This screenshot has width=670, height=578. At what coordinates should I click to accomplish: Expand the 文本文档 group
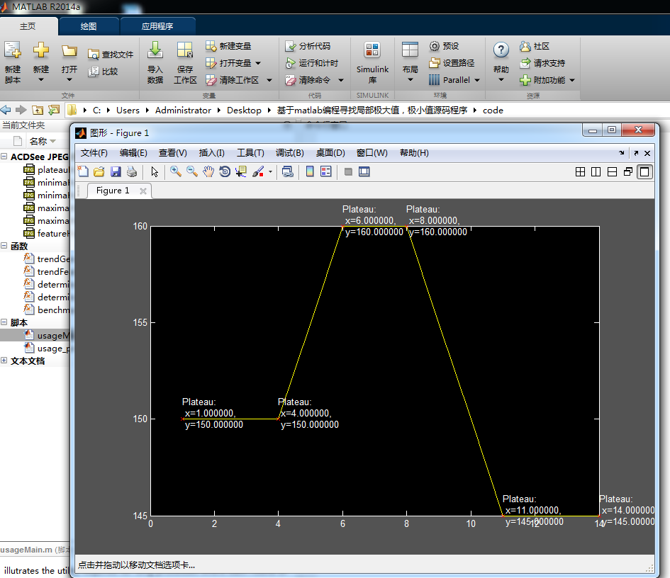(x=4, y=361)
